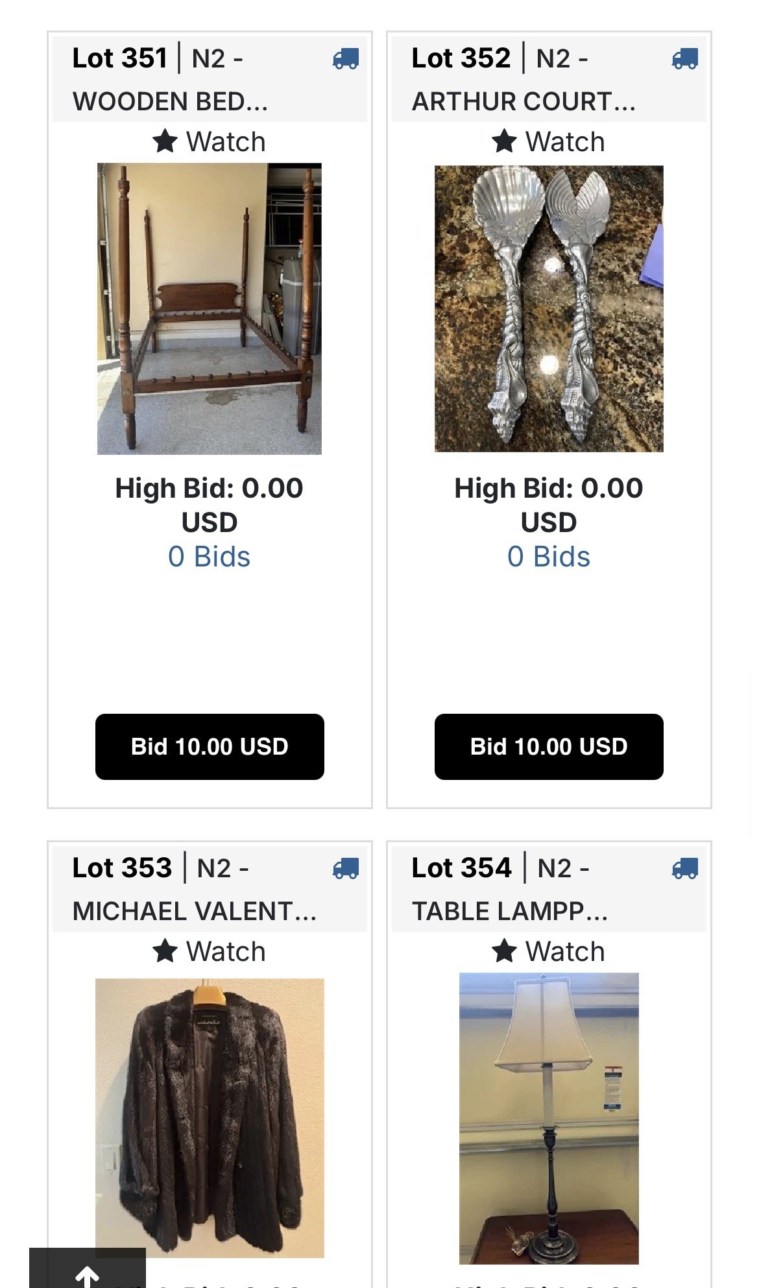The image size is (759, 1288).
Task: Bid 10.00 USD on Arthur Court lot
Action: (549, 747)
